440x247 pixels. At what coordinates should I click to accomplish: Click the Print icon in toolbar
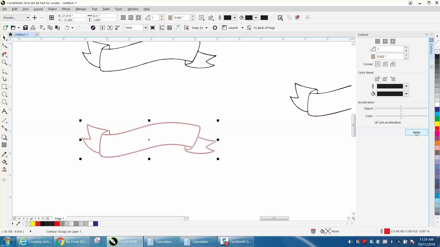(33, 28)
